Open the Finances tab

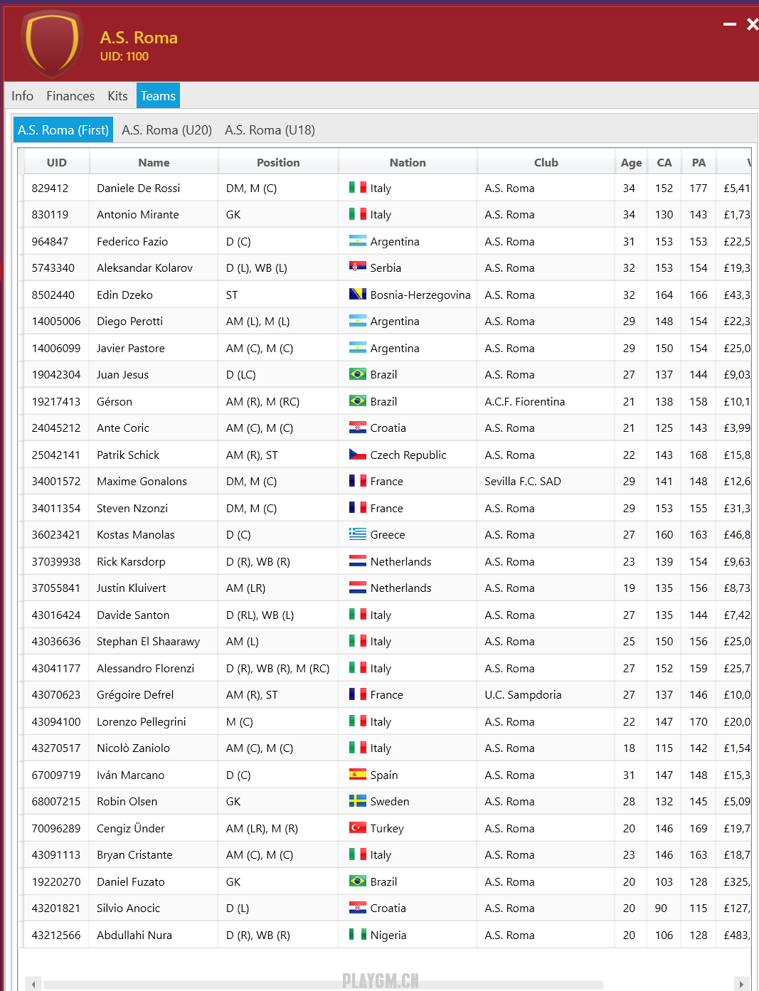pyautogui.click(x=70, y=96)
